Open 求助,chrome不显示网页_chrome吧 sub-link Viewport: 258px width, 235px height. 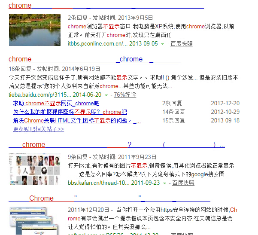(56, 103)
